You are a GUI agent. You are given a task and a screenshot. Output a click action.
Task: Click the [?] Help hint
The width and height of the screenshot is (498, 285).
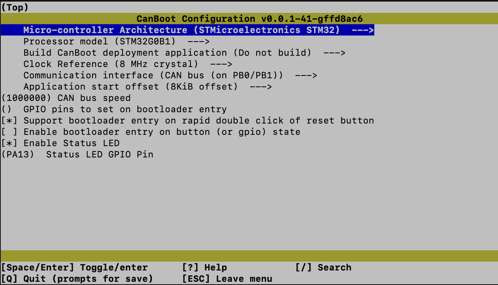(x=204, y=268)
